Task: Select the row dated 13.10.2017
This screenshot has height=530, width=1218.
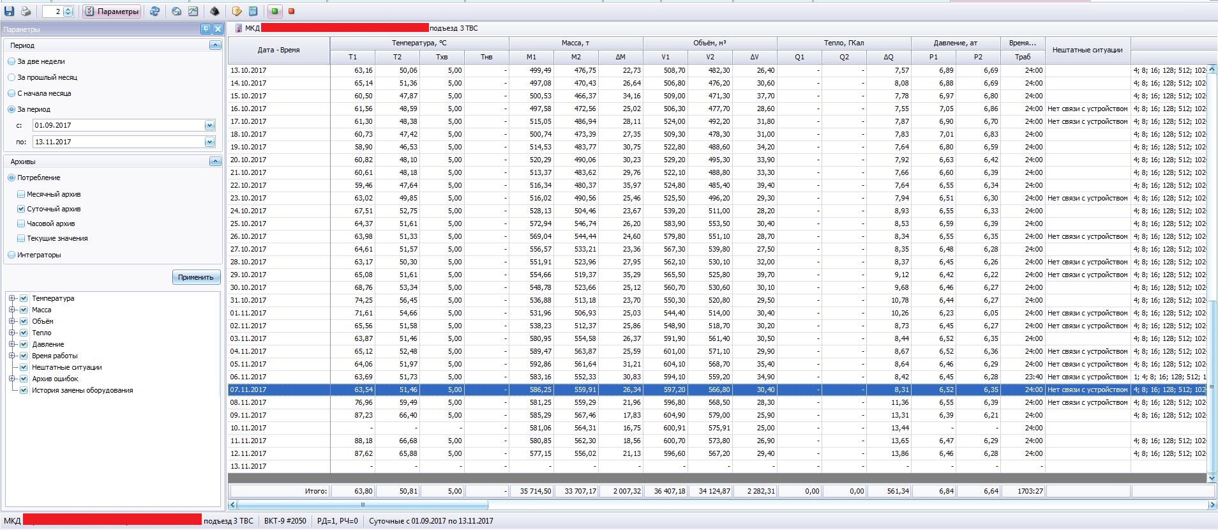Action: (717, 70)
